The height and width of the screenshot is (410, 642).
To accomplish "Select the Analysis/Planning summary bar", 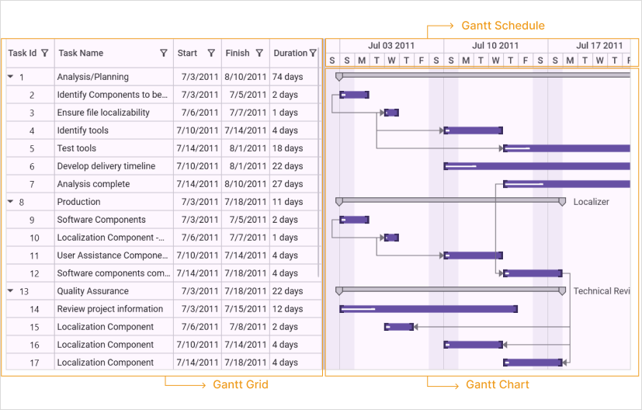I will click(x=483, y=75).
